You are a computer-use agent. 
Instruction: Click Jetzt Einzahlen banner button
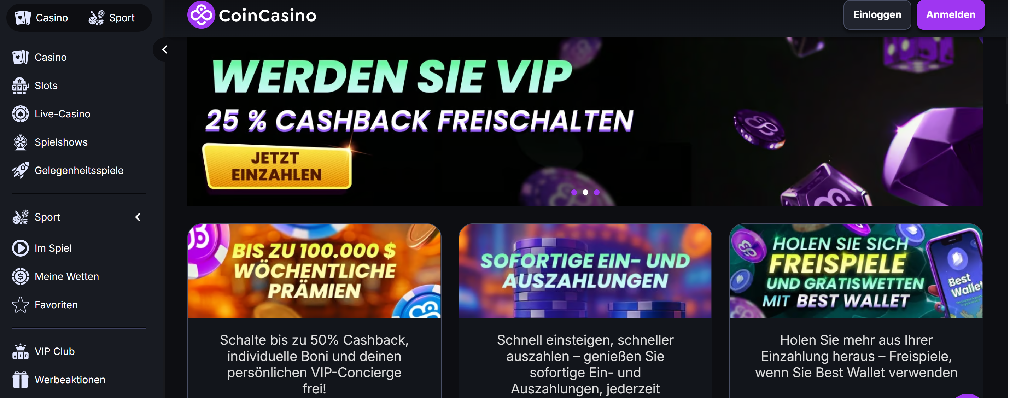(x=276, y=166)
